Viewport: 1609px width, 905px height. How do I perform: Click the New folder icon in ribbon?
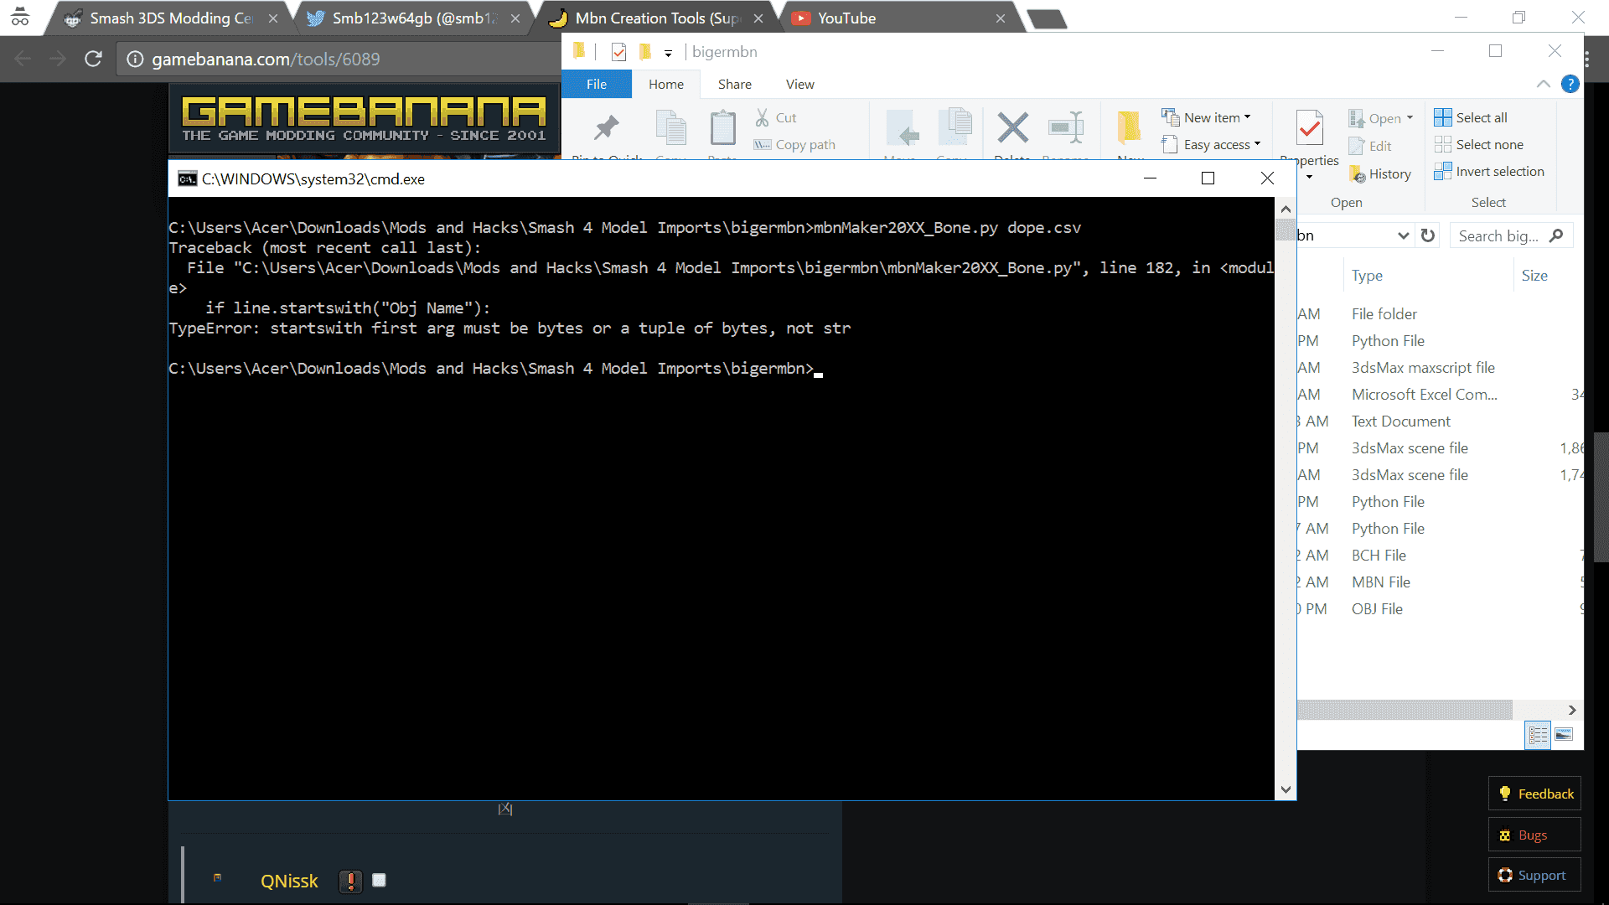(x=1129, y=128)
